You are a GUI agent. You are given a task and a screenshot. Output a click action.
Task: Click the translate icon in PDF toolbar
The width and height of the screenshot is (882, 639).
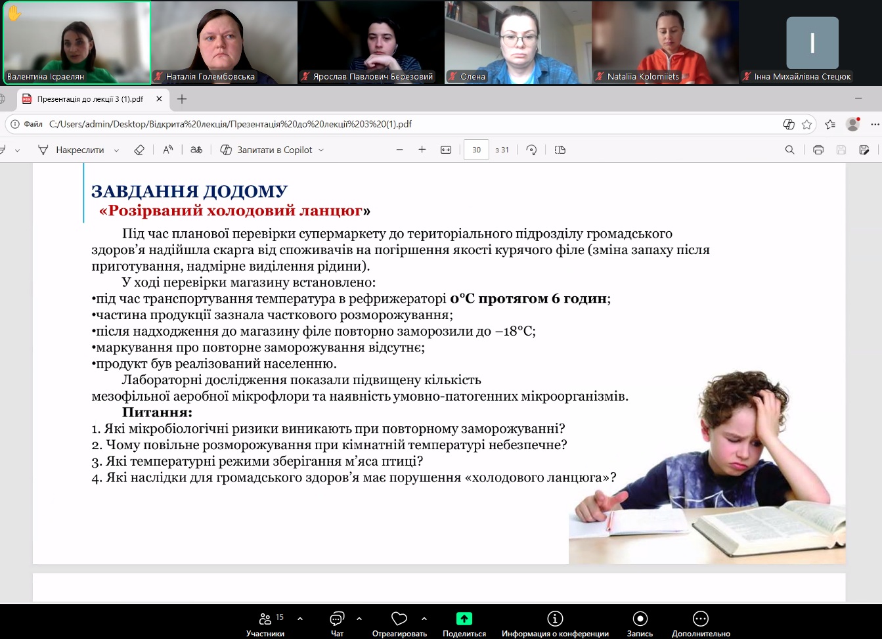pos(196,150)
